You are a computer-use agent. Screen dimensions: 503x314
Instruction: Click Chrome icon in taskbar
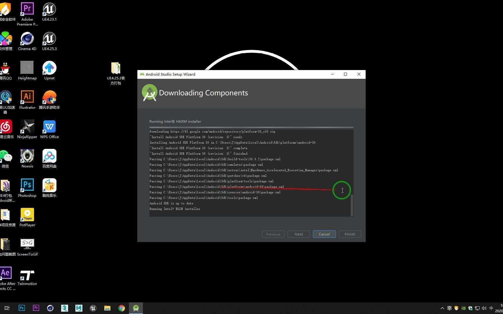pos(121,308)
